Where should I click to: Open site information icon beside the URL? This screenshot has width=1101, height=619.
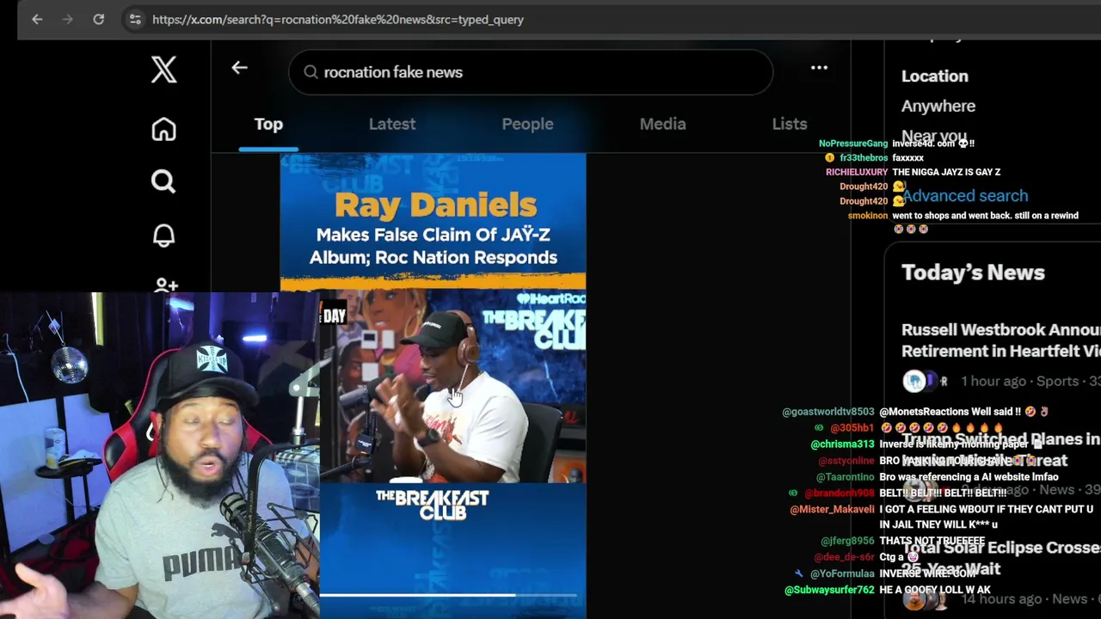(135, 19)
